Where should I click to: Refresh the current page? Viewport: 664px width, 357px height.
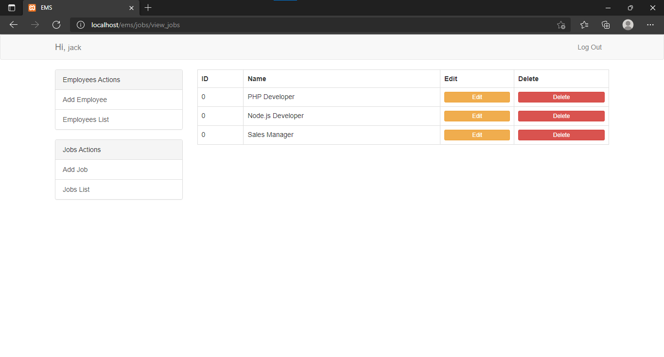click(x=56, y=25)
